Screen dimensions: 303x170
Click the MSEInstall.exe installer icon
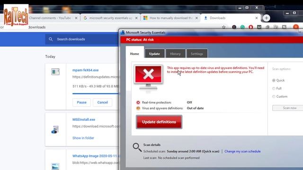(x=55, y=129)
